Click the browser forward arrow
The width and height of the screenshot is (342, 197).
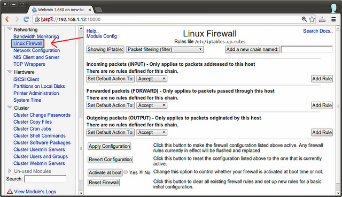(x=17, y=19)
